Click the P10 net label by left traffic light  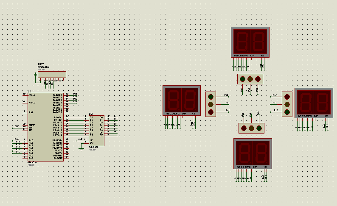point(226,95)
